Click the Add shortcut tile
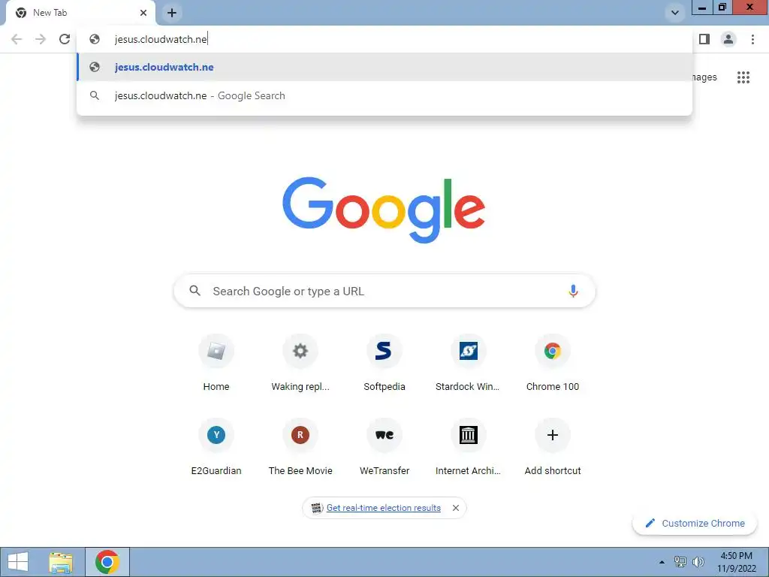 553,448
